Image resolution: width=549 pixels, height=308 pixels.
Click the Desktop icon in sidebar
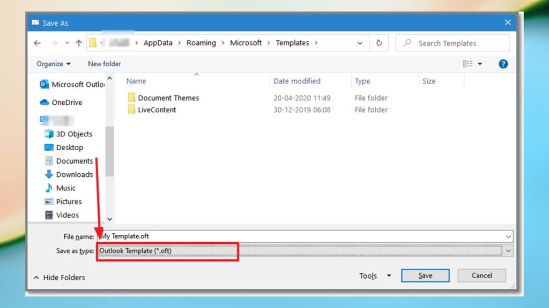click(49, 148)
